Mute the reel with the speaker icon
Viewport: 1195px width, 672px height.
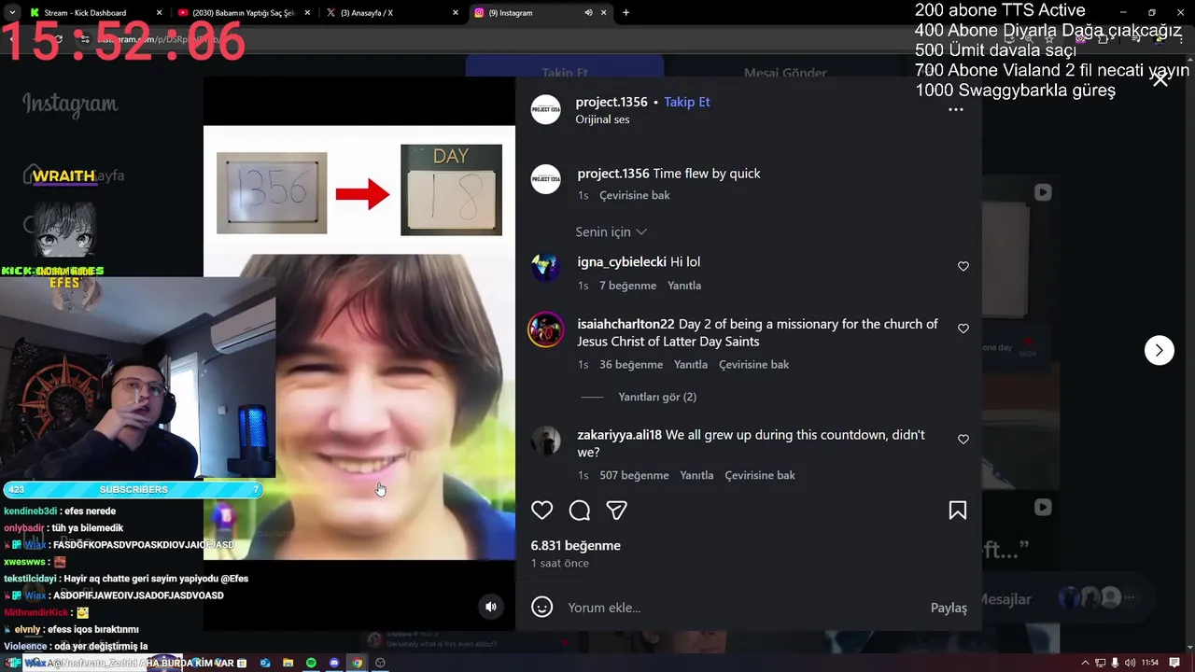(491, 607)
